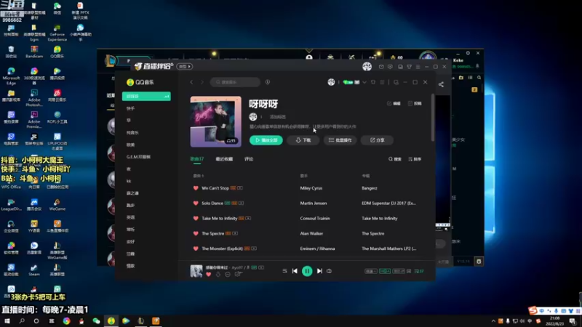Unlike We Can't Stop heart
This screenshot has width=582, height=327.
coord(196,188)
